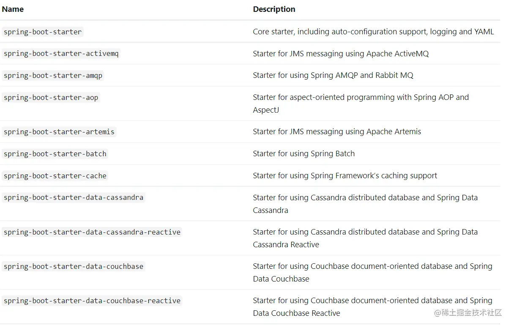Select the Spring Batch description text
Image resolution: width=511 pixels, height=326 pixels.
[303, 154]
